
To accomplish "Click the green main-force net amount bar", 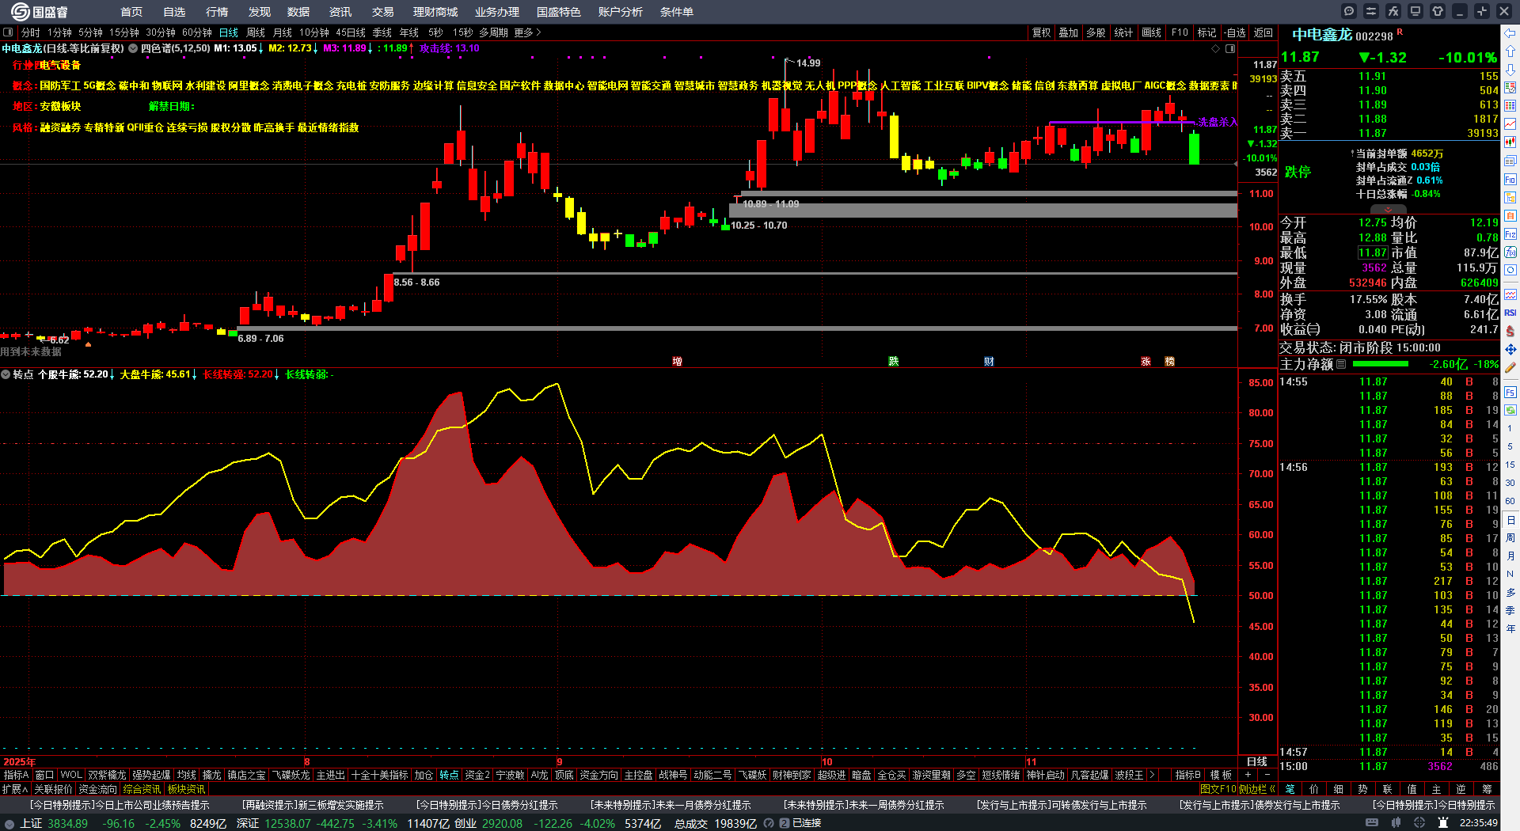I will tap(1381, 364).
